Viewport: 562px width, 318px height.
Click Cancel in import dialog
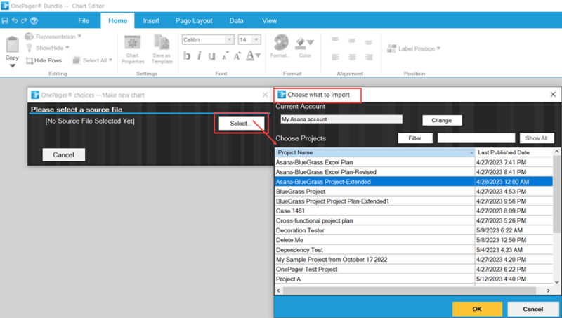(x=532, y=309)
